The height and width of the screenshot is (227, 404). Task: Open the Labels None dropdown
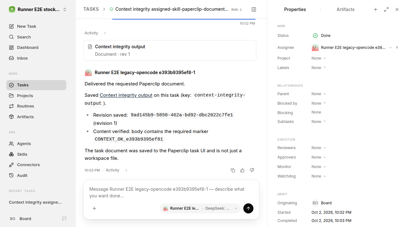click(319, 68)
